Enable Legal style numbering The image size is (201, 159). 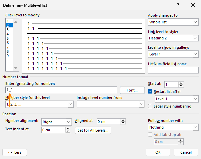(150, 106)
